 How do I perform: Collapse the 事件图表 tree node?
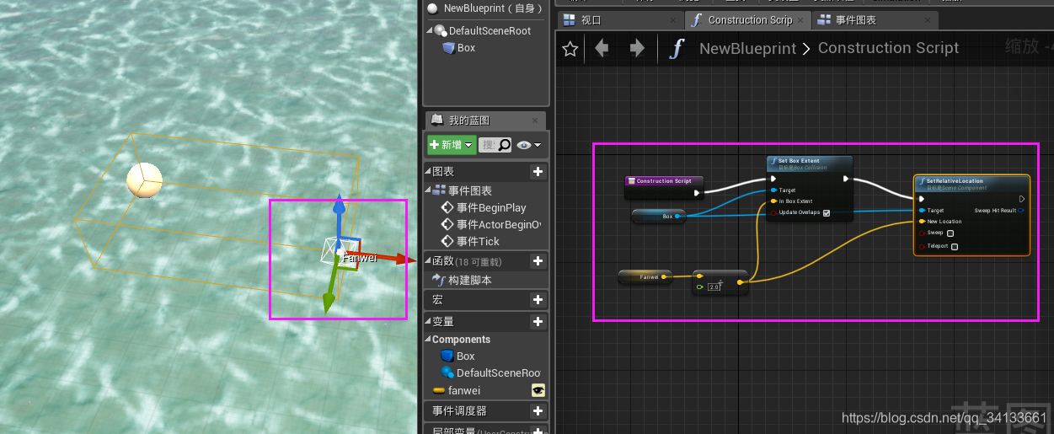(429, 190)
